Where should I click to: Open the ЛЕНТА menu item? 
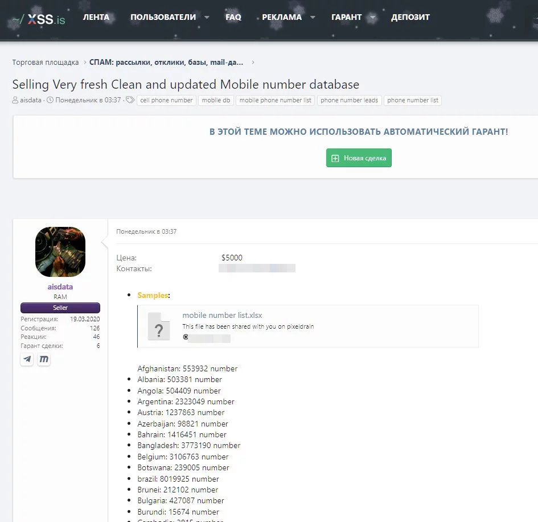(96, 18)
